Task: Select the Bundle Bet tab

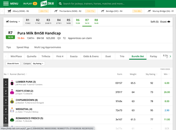Action: pyautogui.click(x=138, y=56)
